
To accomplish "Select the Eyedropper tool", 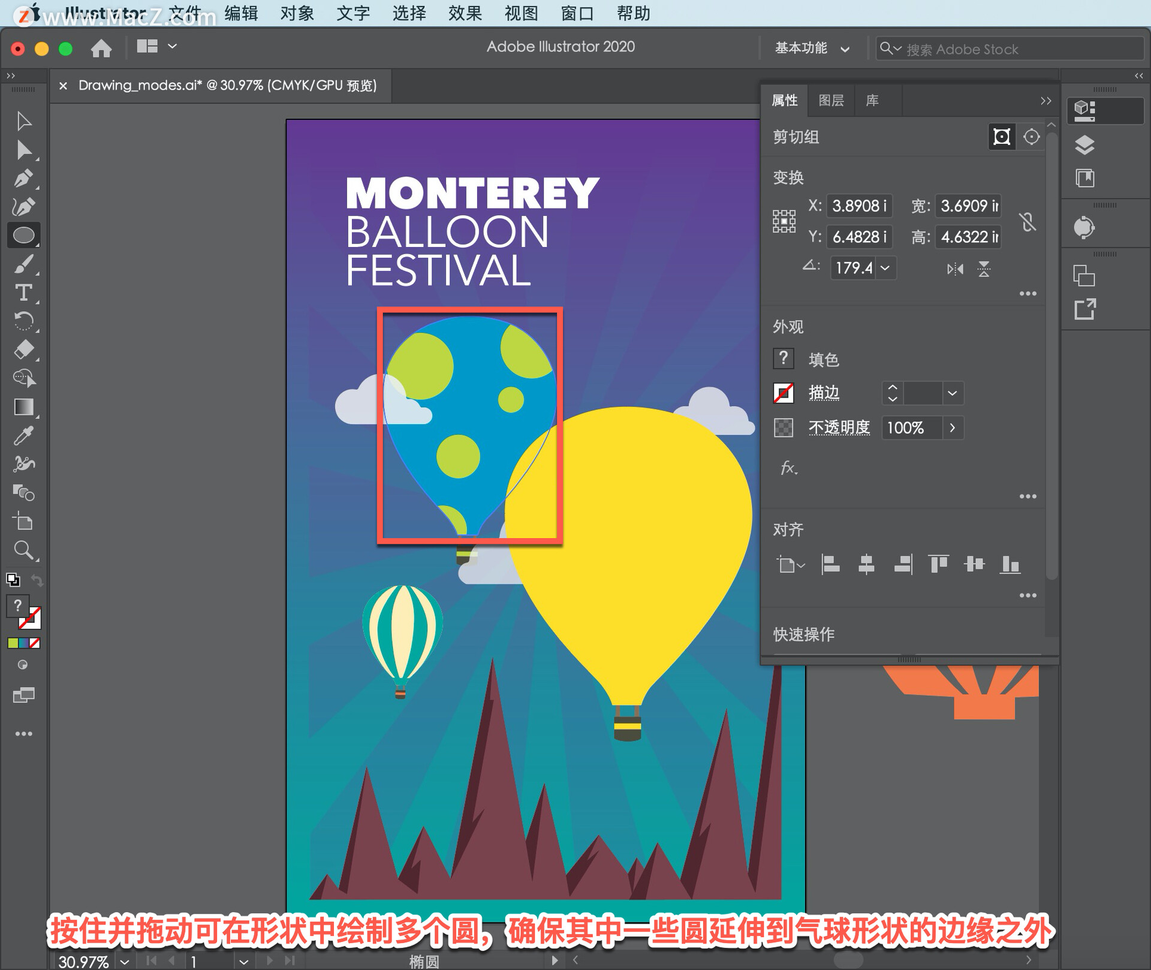I will (x=23, y=436).
